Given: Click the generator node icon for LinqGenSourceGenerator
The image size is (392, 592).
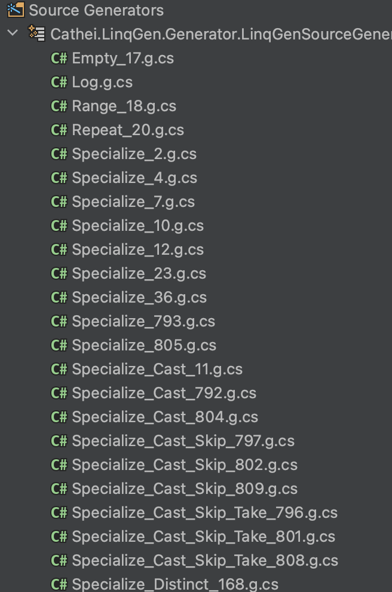Looking at the screenshot, I should coord(37,33).
